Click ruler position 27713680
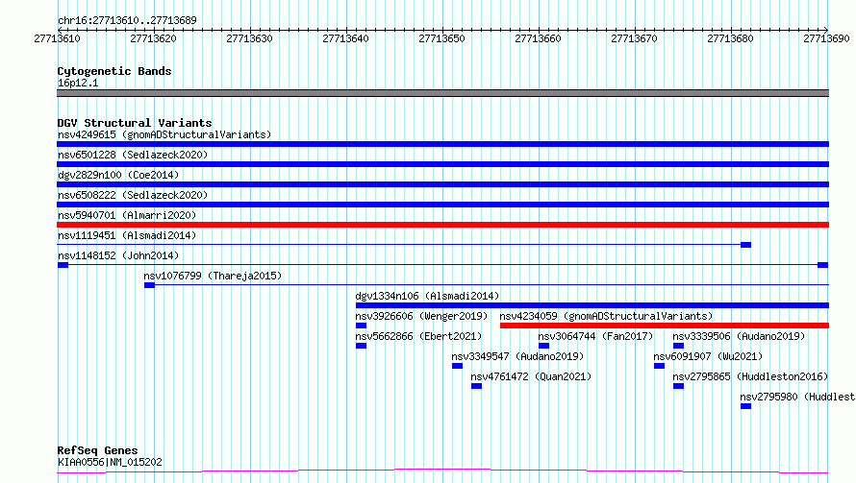Viewport: 856px width, 483px height. [730, 38]
